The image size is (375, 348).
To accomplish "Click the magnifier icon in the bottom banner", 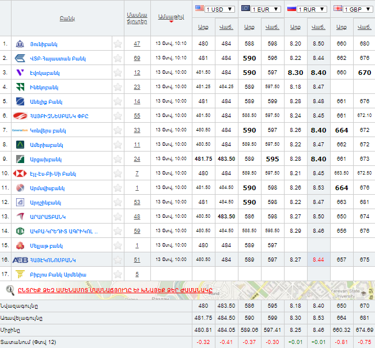I will (x=10, y=290).
